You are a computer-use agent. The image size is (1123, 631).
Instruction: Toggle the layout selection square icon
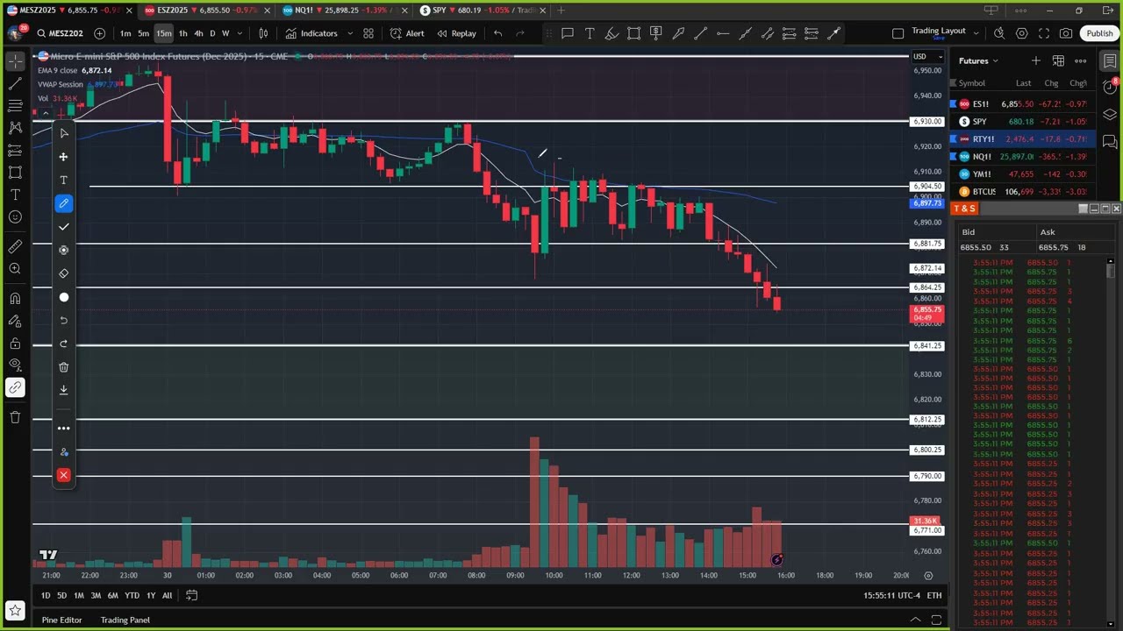pos(898,33)
